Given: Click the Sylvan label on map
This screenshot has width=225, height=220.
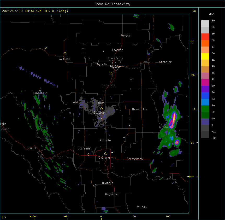Looking at the screenshot, I should (x=102, y=64).
